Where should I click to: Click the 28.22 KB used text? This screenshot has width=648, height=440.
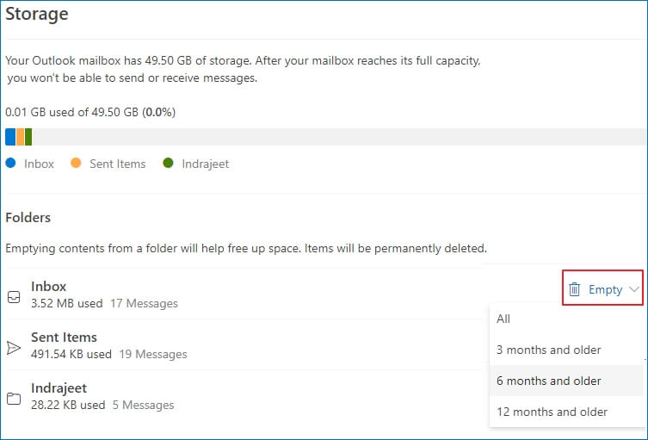[x=68, y=405]
